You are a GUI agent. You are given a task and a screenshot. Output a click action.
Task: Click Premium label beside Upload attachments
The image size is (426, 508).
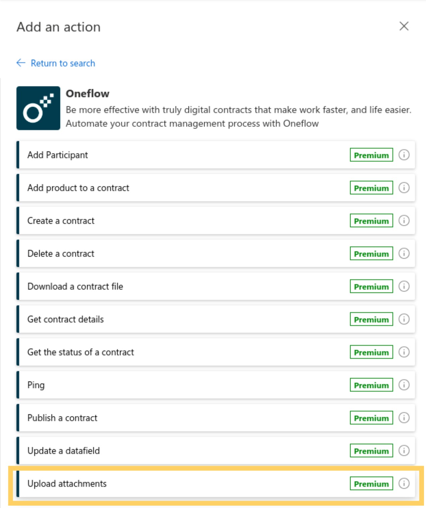(371, 484)
